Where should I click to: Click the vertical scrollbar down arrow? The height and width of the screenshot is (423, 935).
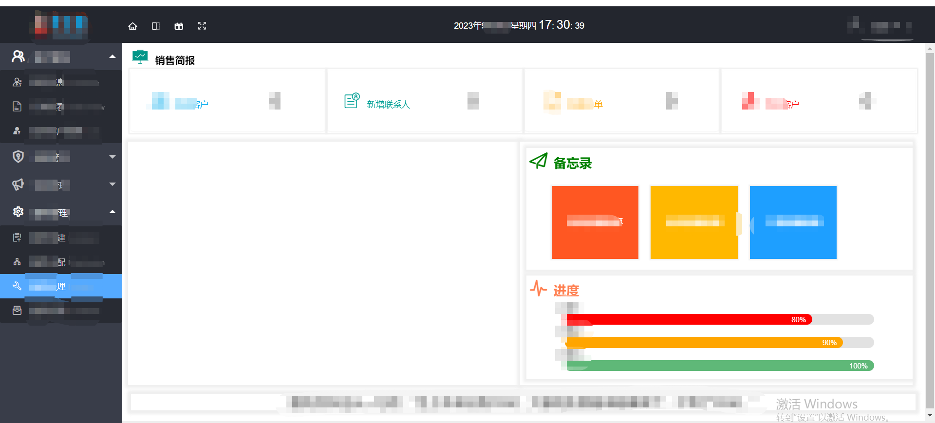tap(930, 416)
